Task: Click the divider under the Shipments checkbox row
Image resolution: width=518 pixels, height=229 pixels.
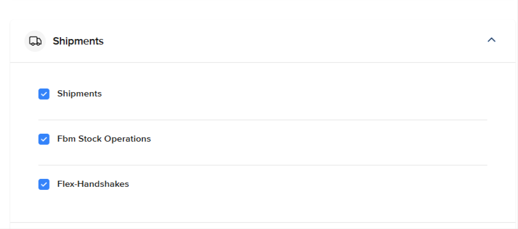Action: pos(262,120)
